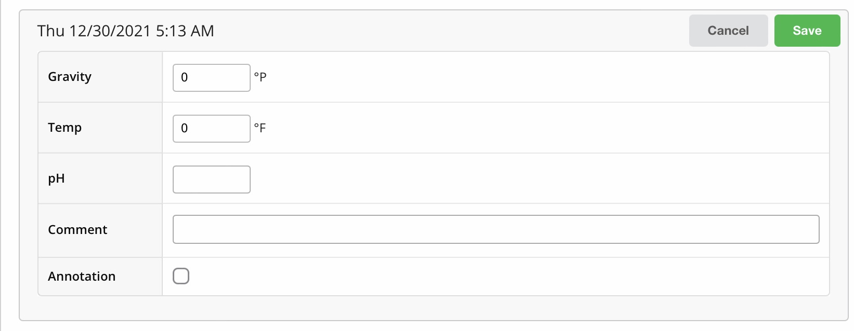Click the Gravity row label
The image size is (854, 331).
pos(70,77)
